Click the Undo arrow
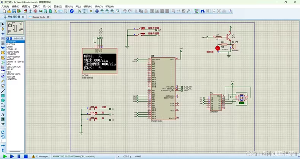The image size is (300, 159). coord(125,11)
